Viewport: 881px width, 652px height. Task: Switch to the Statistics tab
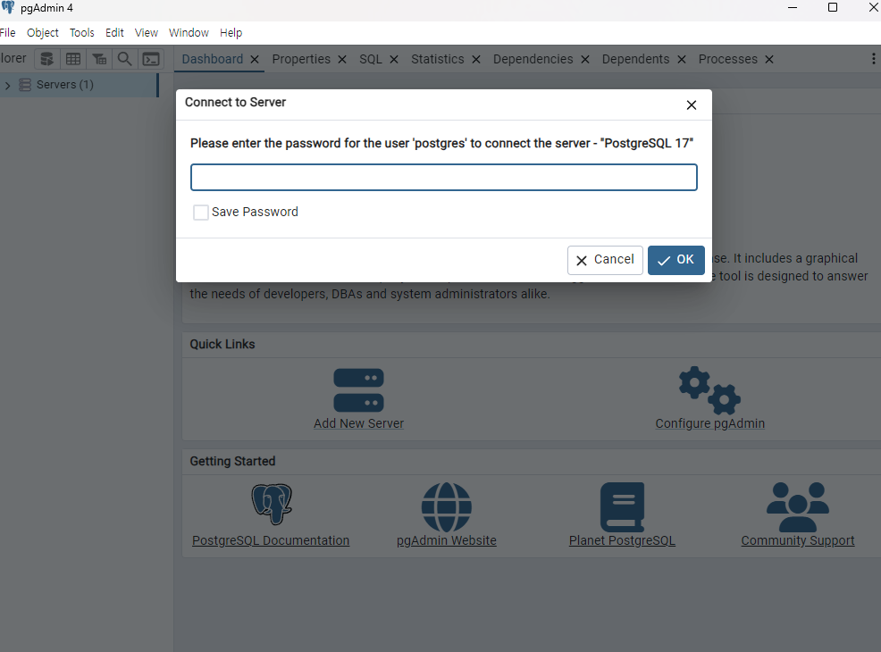point(438,59)
